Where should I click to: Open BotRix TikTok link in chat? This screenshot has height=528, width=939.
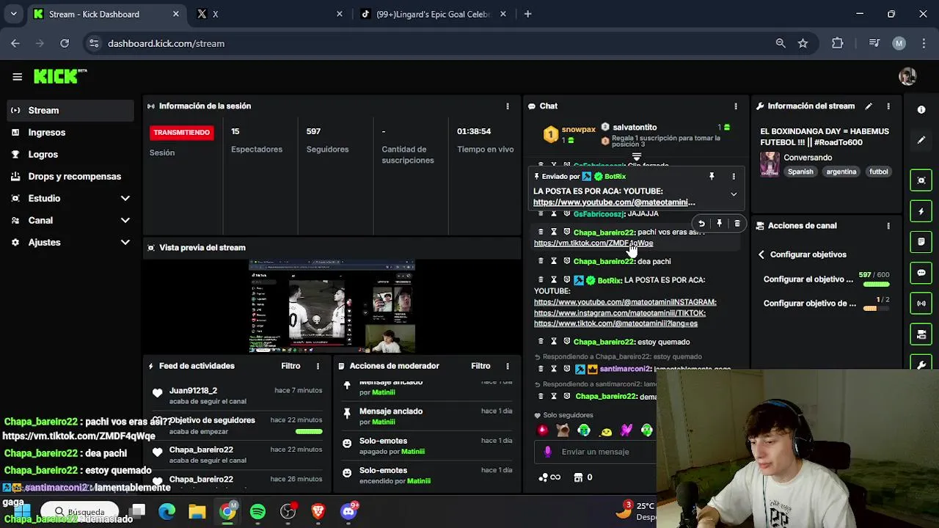[615, 323]
